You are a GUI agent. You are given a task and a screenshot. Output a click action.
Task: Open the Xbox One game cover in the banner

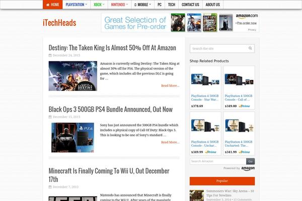178,23
